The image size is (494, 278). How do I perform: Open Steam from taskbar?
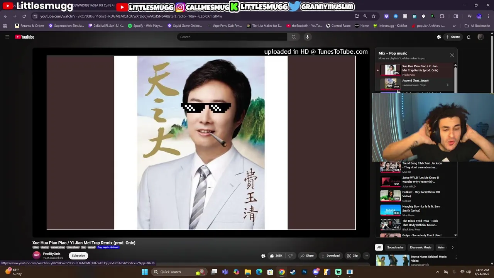tap(293, 272)
